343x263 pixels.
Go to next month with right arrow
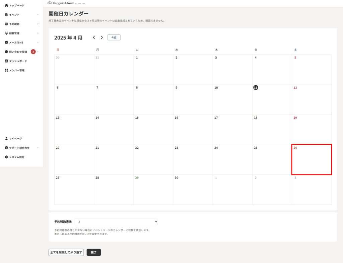(x=102, y=37)
